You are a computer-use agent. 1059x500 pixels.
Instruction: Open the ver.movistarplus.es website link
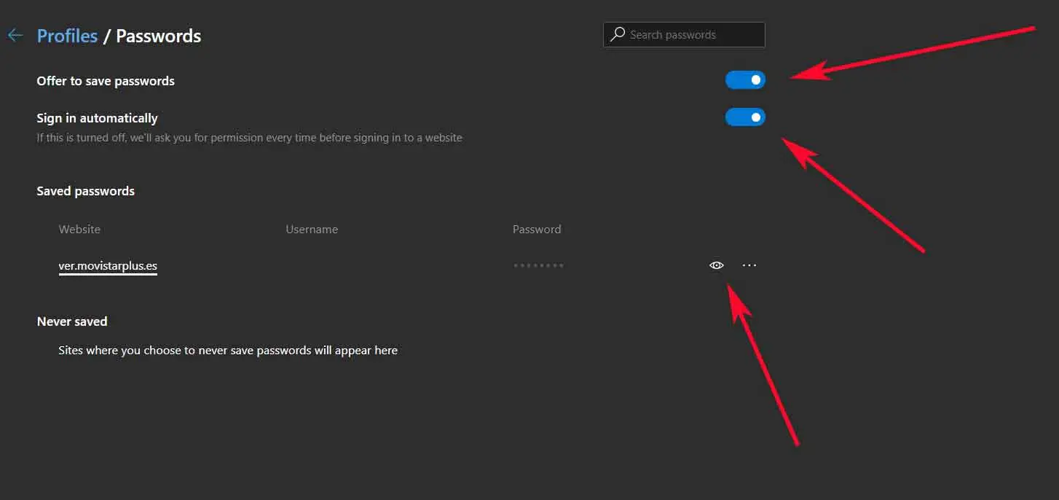click(x=108, y=266)
